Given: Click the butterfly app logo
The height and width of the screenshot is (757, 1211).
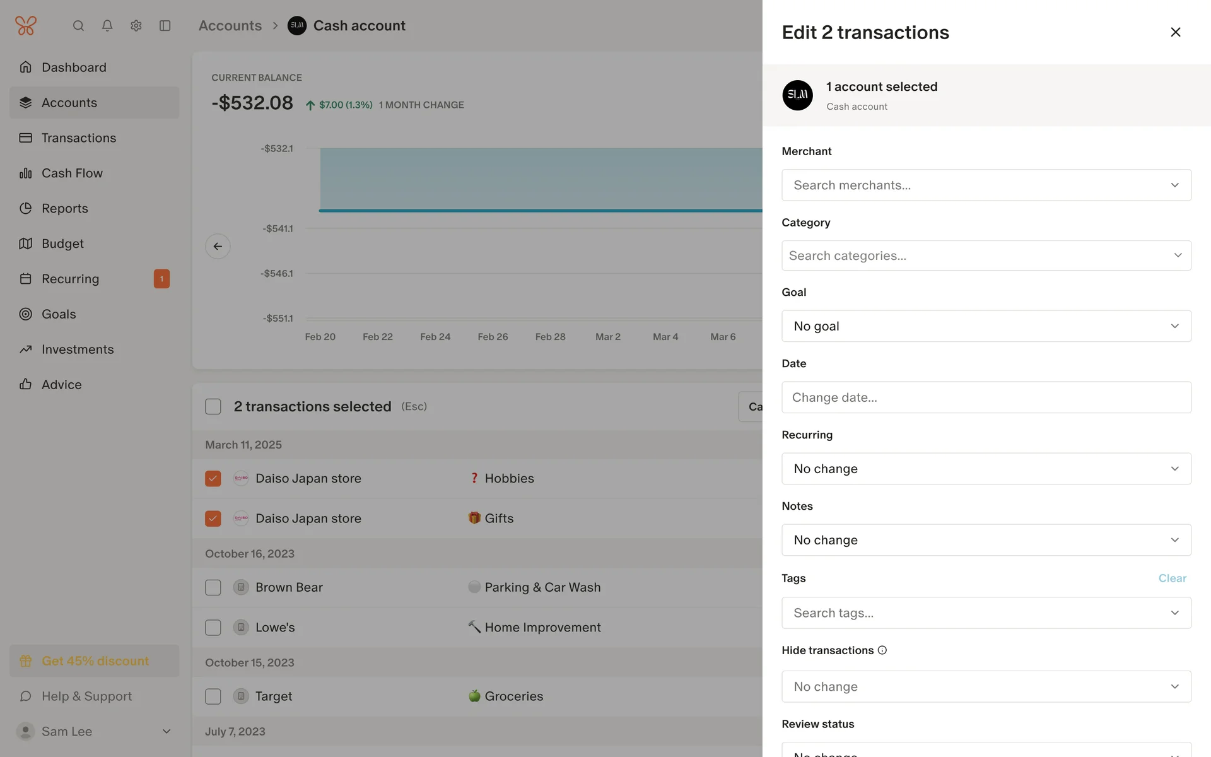Looking at the screenshot, I should tap(26, 26).
